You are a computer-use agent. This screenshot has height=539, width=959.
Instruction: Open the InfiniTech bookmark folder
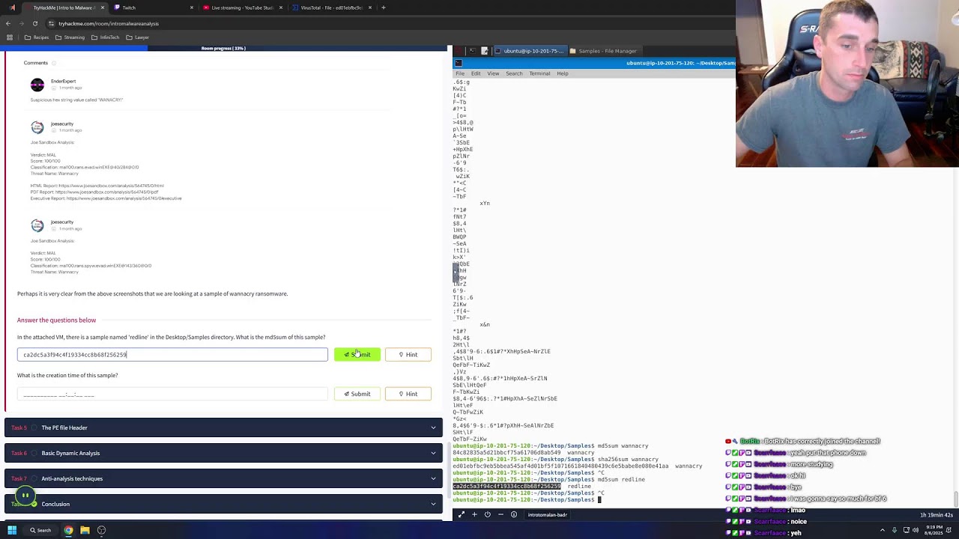click(x=105, y=37)
